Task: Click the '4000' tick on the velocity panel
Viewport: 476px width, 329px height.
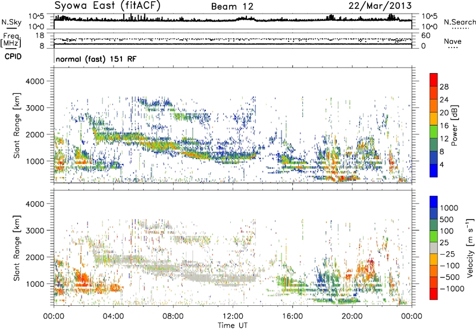Action: click(x=35, y=204)
